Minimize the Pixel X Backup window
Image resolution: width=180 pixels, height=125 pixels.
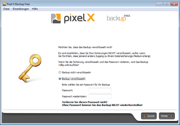tap(159, 4)
